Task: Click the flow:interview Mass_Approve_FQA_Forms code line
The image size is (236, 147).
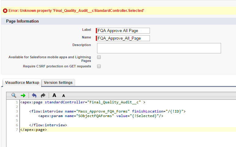Action: tap(107, 111)
